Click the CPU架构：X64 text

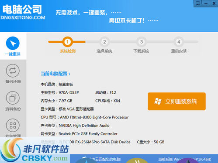107,101
